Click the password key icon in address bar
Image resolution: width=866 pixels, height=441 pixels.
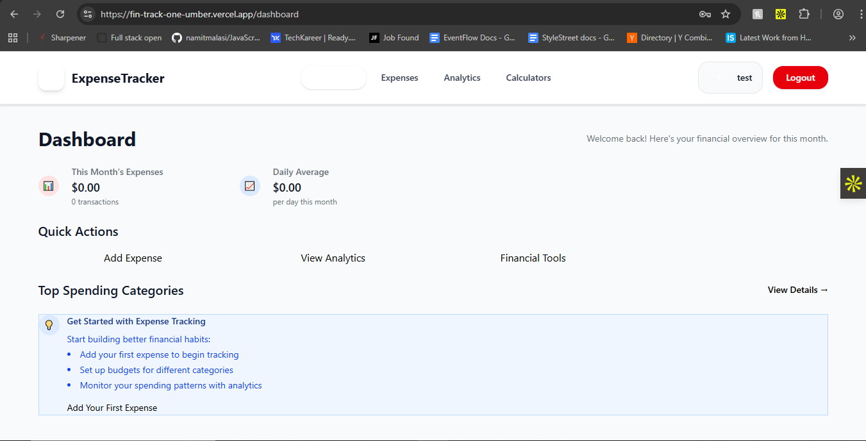point(704,14)
